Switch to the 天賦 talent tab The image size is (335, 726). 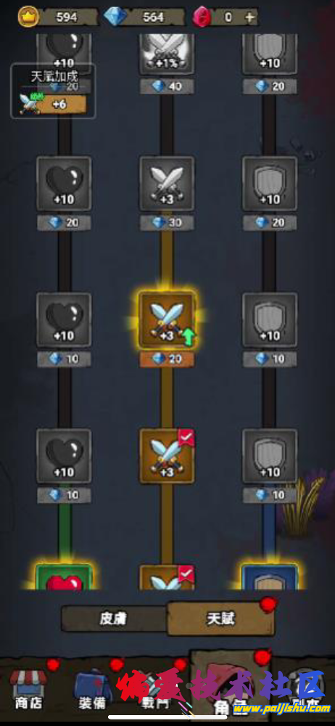(220, 619)
